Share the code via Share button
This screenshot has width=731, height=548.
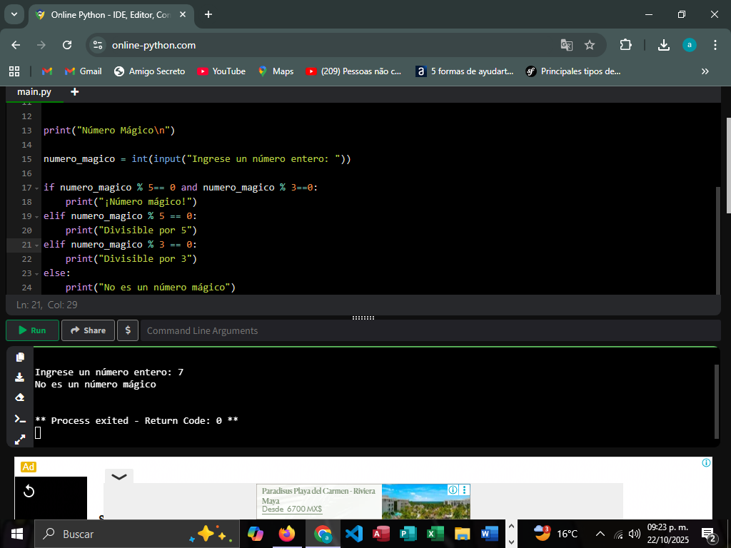[x=88, y=330]
